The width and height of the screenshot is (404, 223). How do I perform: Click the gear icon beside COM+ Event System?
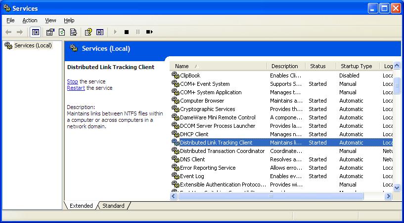click(176, 84)
